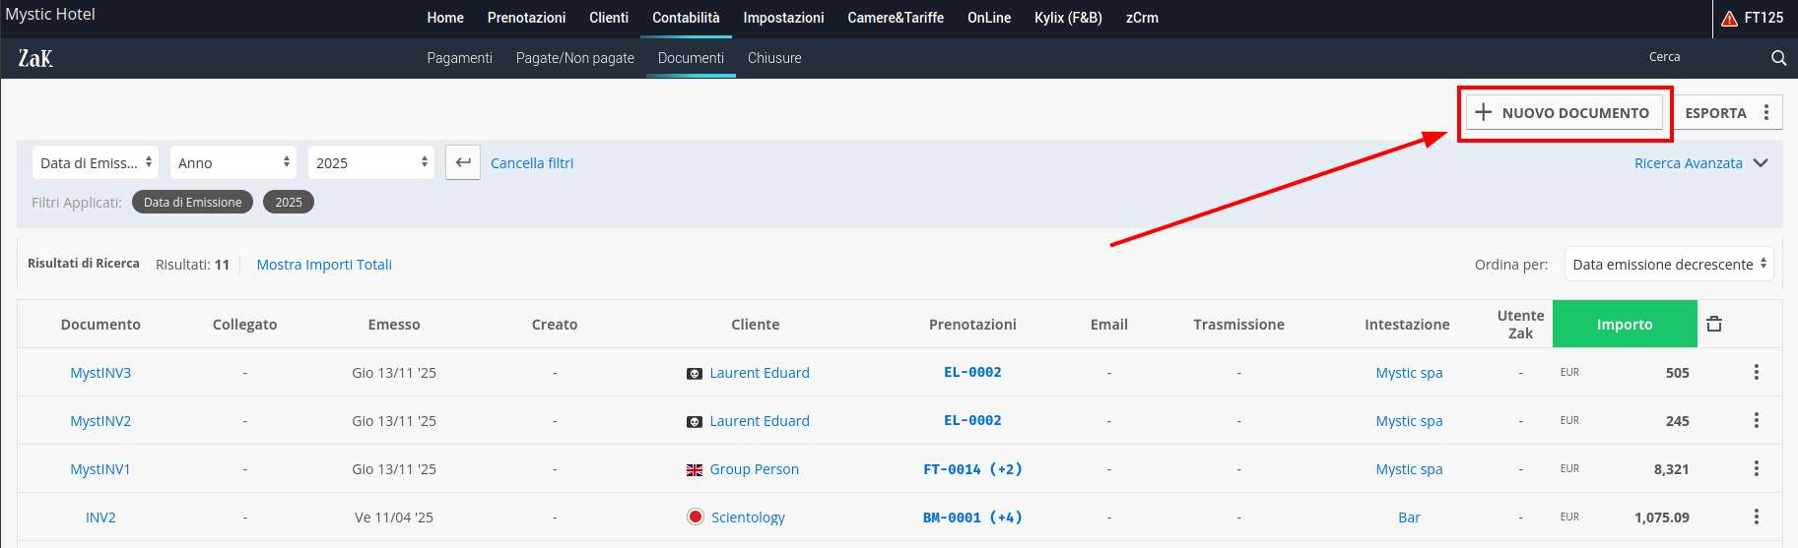1798x548 pixels.
Task: Click the Nuovo Documento button
Action: (x=1564, y=113)
